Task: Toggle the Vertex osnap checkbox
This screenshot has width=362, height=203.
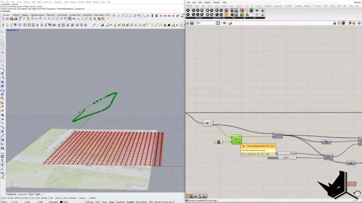Action: point(70,198)
